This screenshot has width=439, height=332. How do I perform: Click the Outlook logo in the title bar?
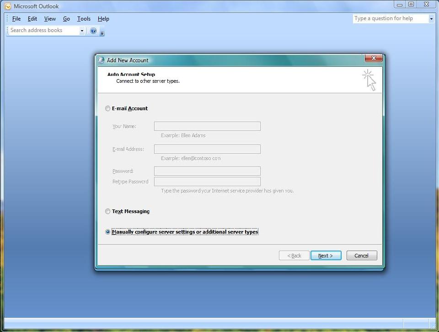8,6
